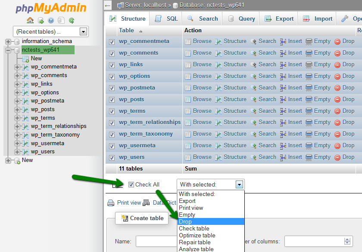Click the Empty icon for wp_options row

coord(309,76)
